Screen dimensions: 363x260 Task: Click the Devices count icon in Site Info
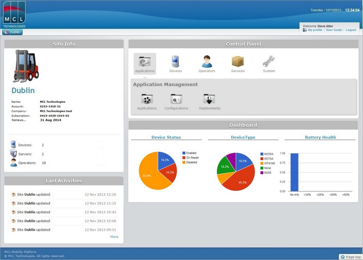click(13, 144)
